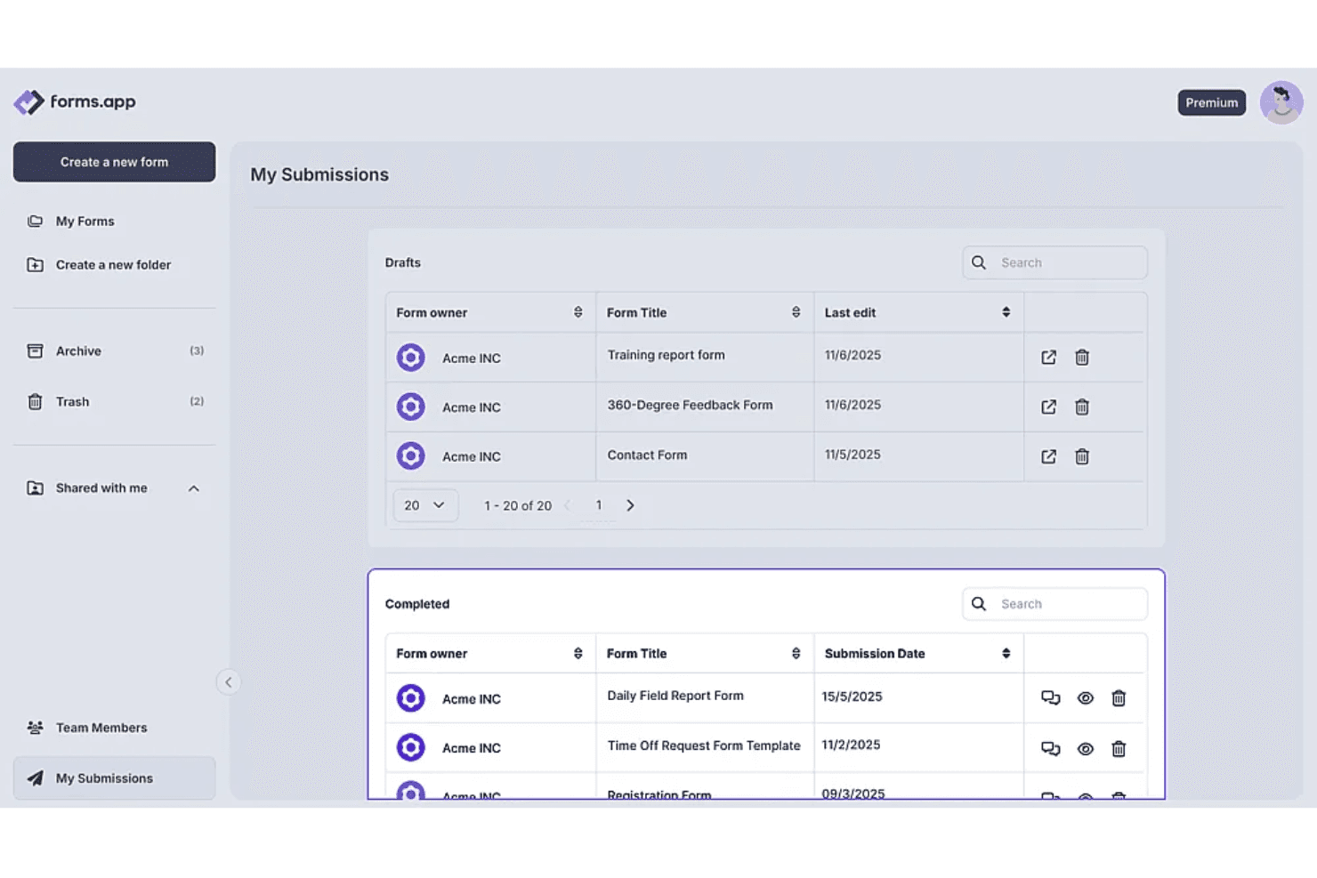Select the Daily Field Report Form title
This screenshot has height=878, width=1317.
(675, 696)
